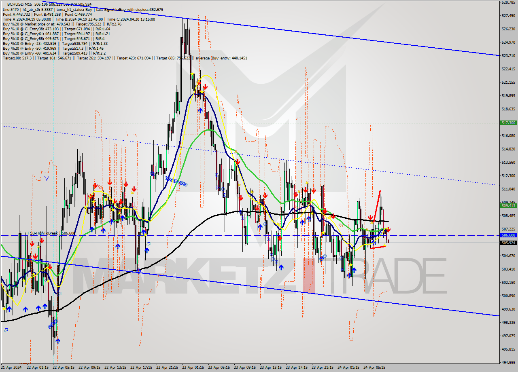Click the 21 Apr 2024 time axis label
This screenshot has height=372, width=518.
(11, 368)
